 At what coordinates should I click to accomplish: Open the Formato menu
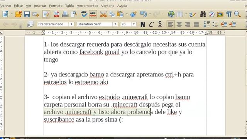coord(56,6)
